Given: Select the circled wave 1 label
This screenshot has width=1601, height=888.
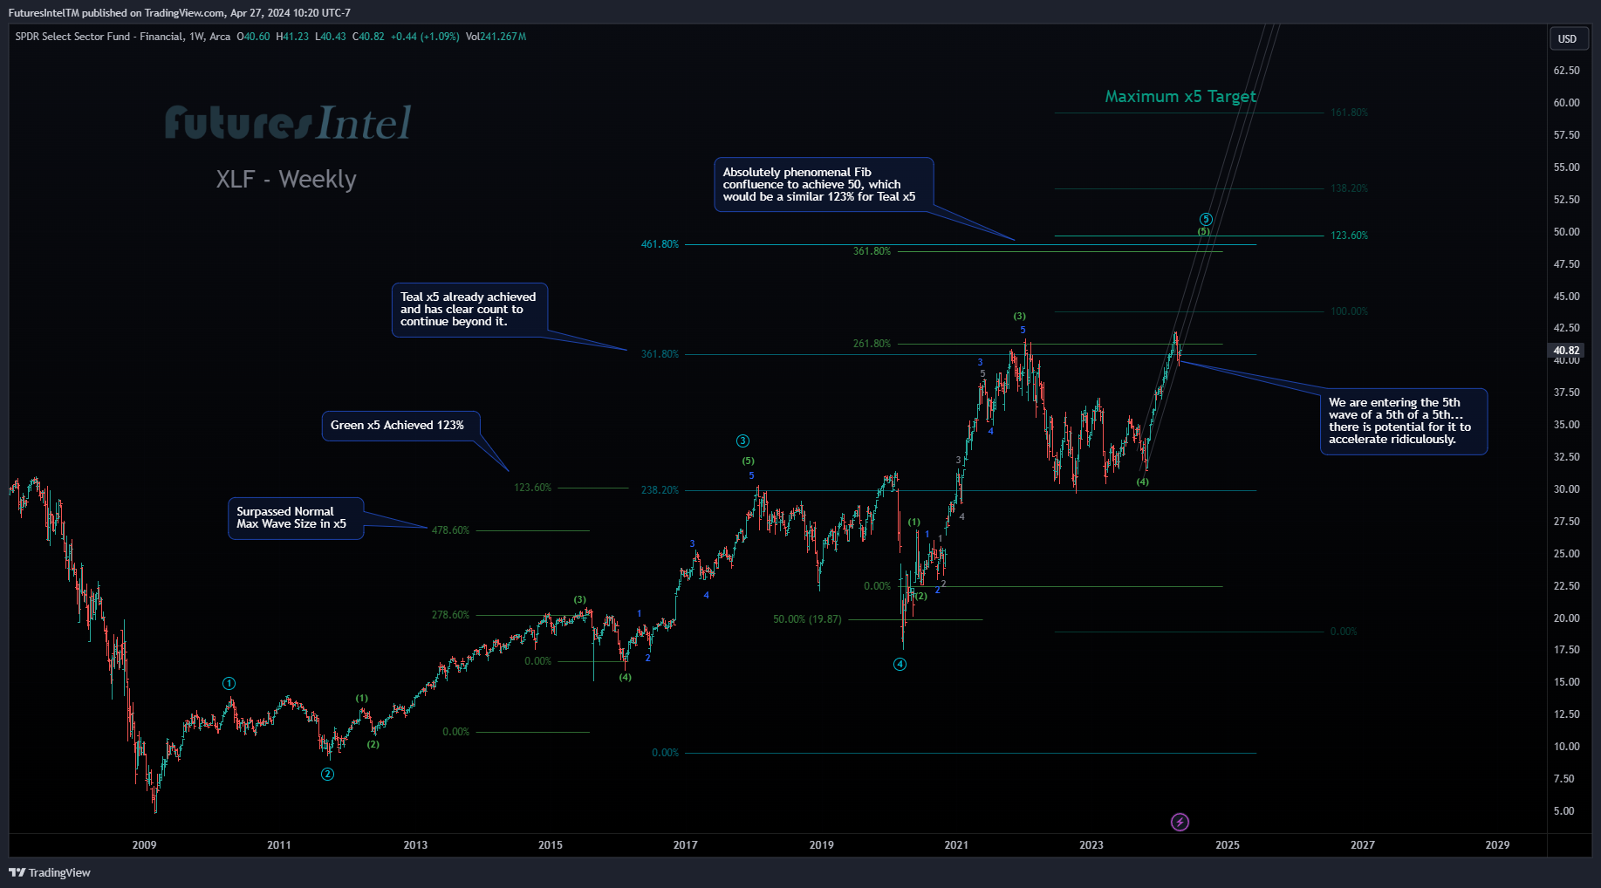Looking at the screenshot, I should pos(229,683).
